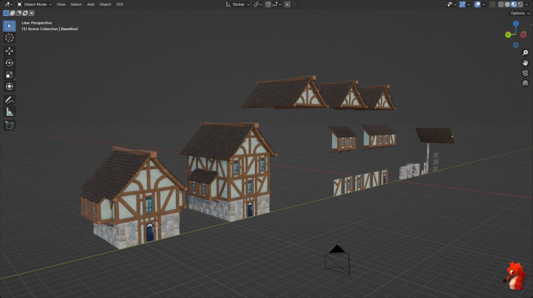533x298 pixels.
Task: Pick the Measure tool
Action: 9,112
